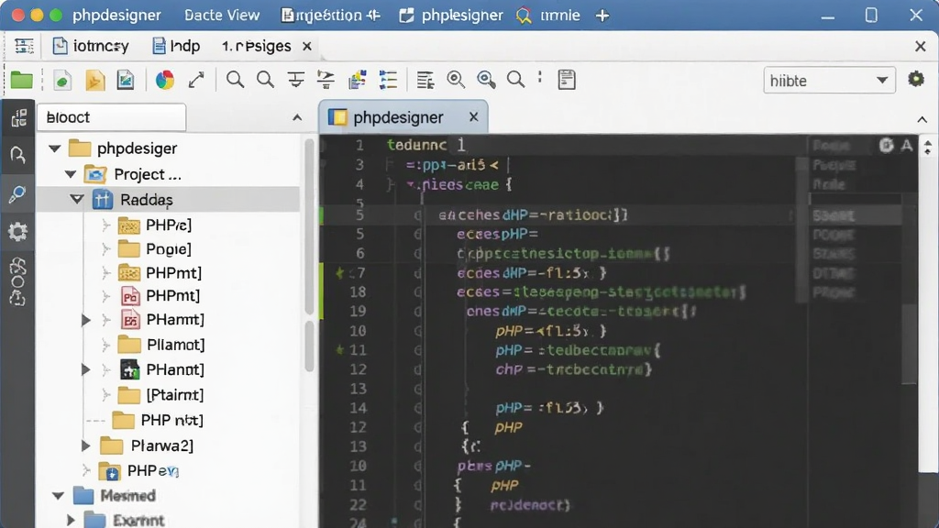Open the ımnie title bar item
Screen dimensions: 939x528
pyautogui.click(x=548, y=15)
